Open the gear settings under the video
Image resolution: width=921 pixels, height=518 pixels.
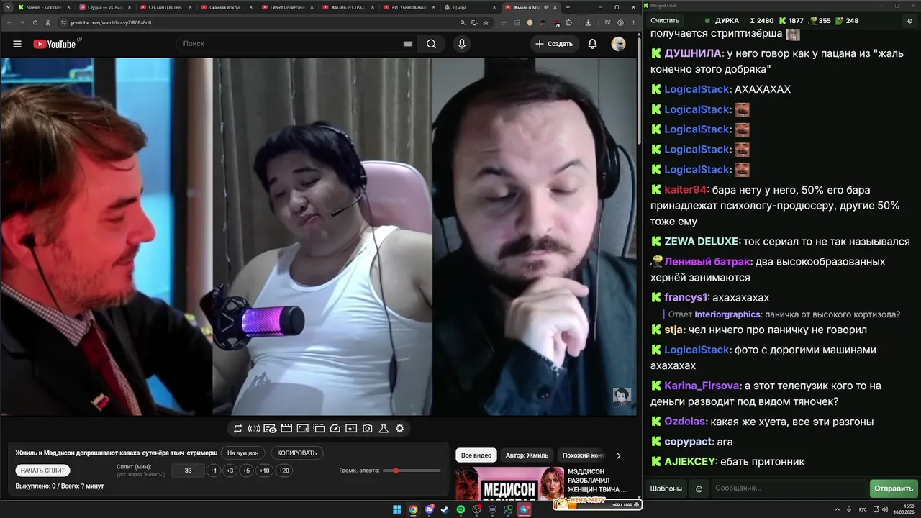click(x=400, y=429)
